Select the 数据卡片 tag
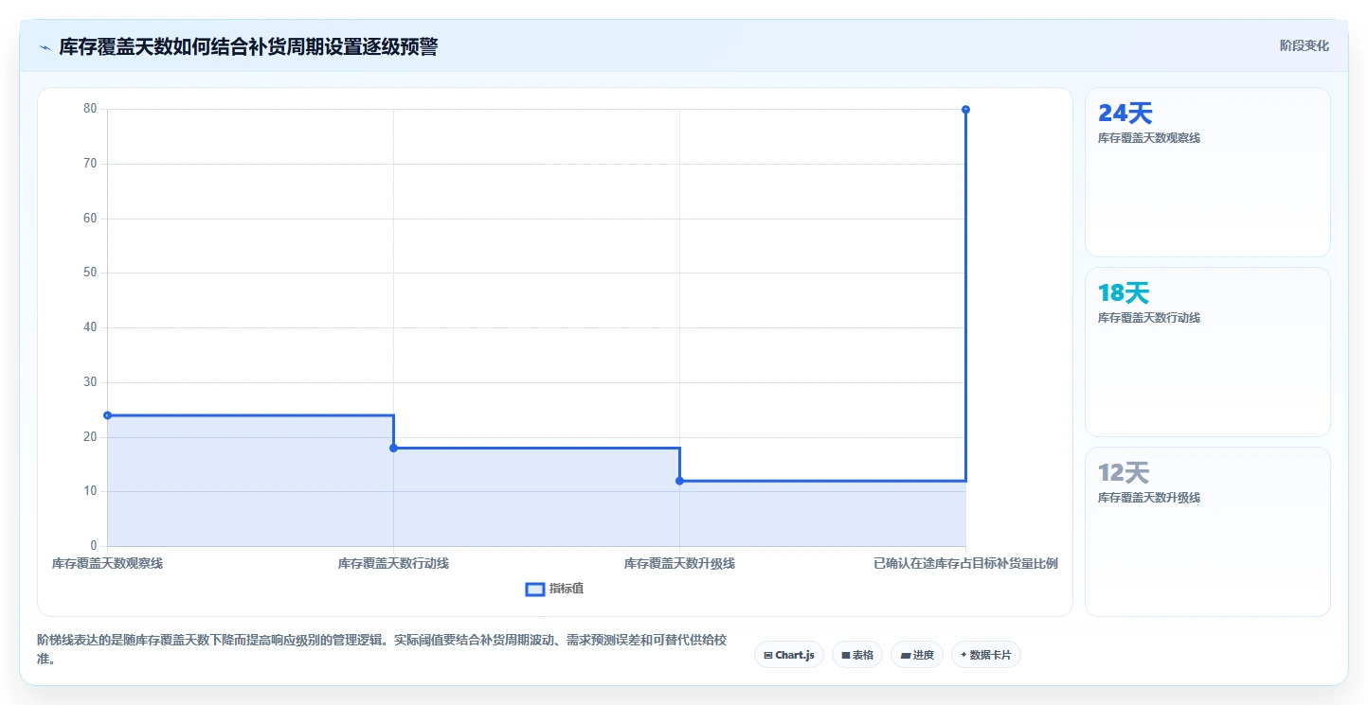The width and height of the screenshot is (1368, 705). tap(985, 655)
